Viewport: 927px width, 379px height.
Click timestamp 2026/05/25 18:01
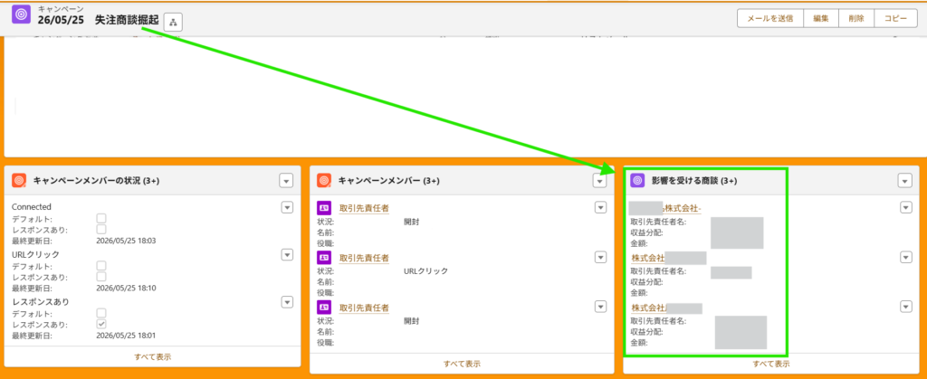click(x=126, y=336)
